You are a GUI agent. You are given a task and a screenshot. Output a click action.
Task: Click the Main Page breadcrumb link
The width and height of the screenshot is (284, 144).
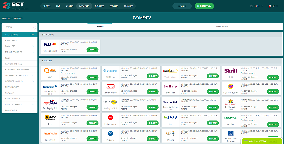pyautogui.click(x=6, y=18)
